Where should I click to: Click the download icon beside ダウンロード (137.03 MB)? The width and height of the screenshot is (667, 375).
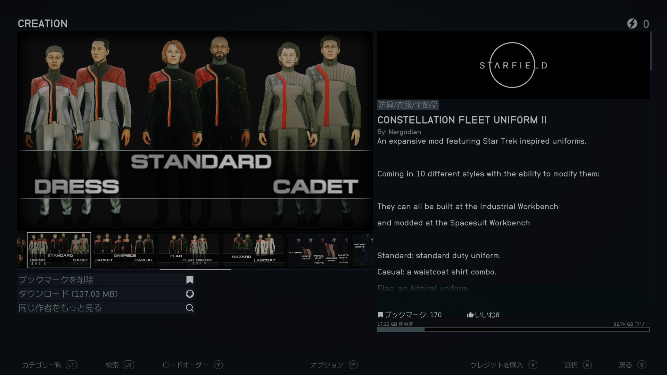(190, 294)
